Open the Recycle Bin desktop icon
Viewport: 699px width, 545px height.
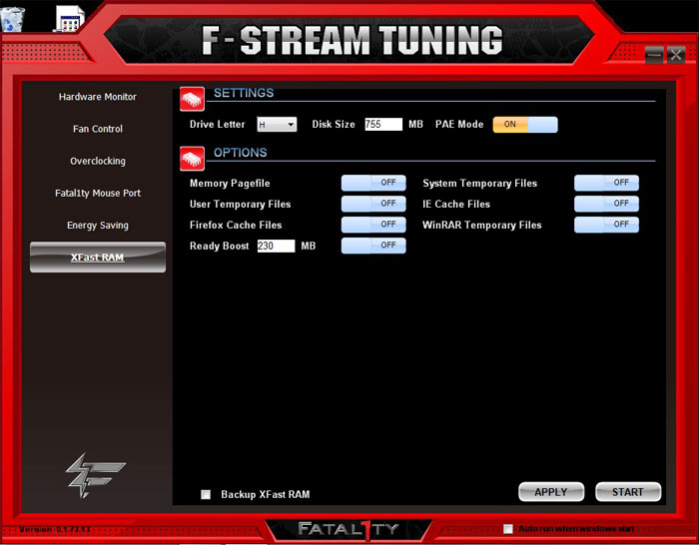tap(12, 18)
